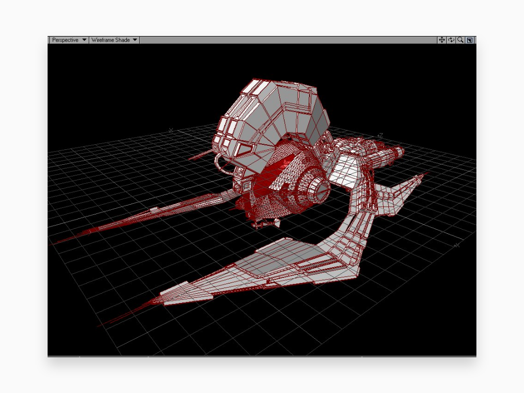
Task: Click the viewport pan (move) icon
Action: (442, 40)
